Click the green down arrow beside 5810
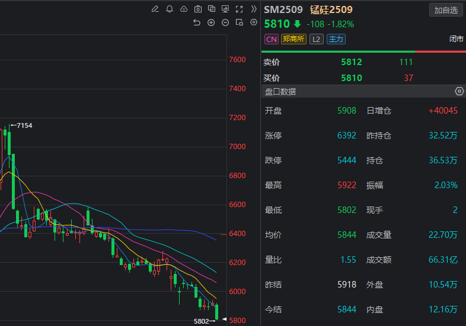Viewport: 466px width, 326px height. coord(297,24)
